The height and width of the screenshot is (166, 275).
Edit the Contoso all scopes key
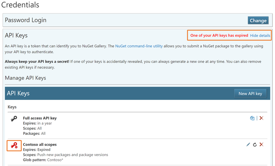(x=248, y=145)
